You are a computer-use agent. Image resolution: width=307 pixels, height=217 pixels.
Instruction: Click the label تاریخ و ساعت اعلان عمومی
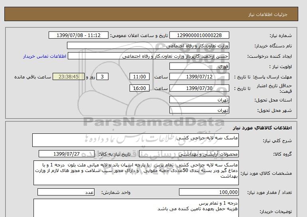[x=139, y=35]
